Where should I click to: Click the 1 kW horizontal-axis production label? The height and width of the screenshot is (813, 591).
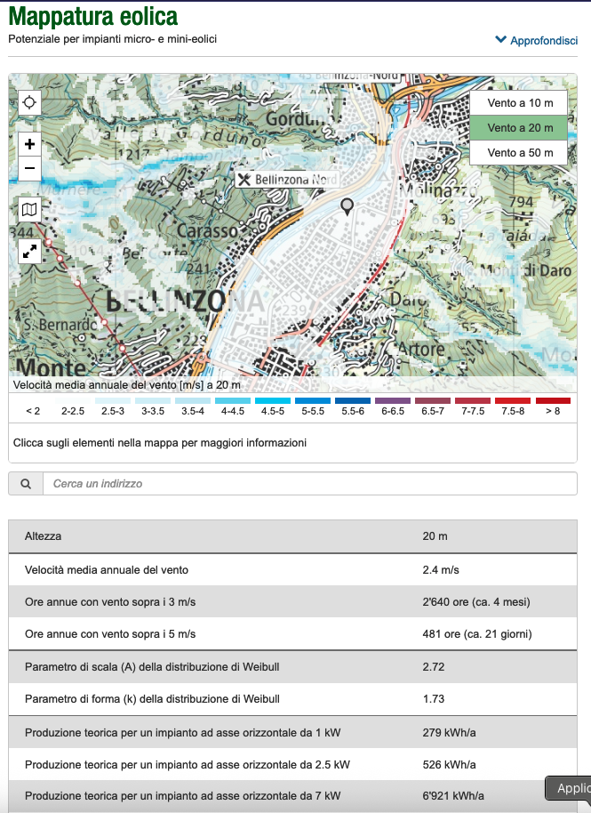click(183, 733)
